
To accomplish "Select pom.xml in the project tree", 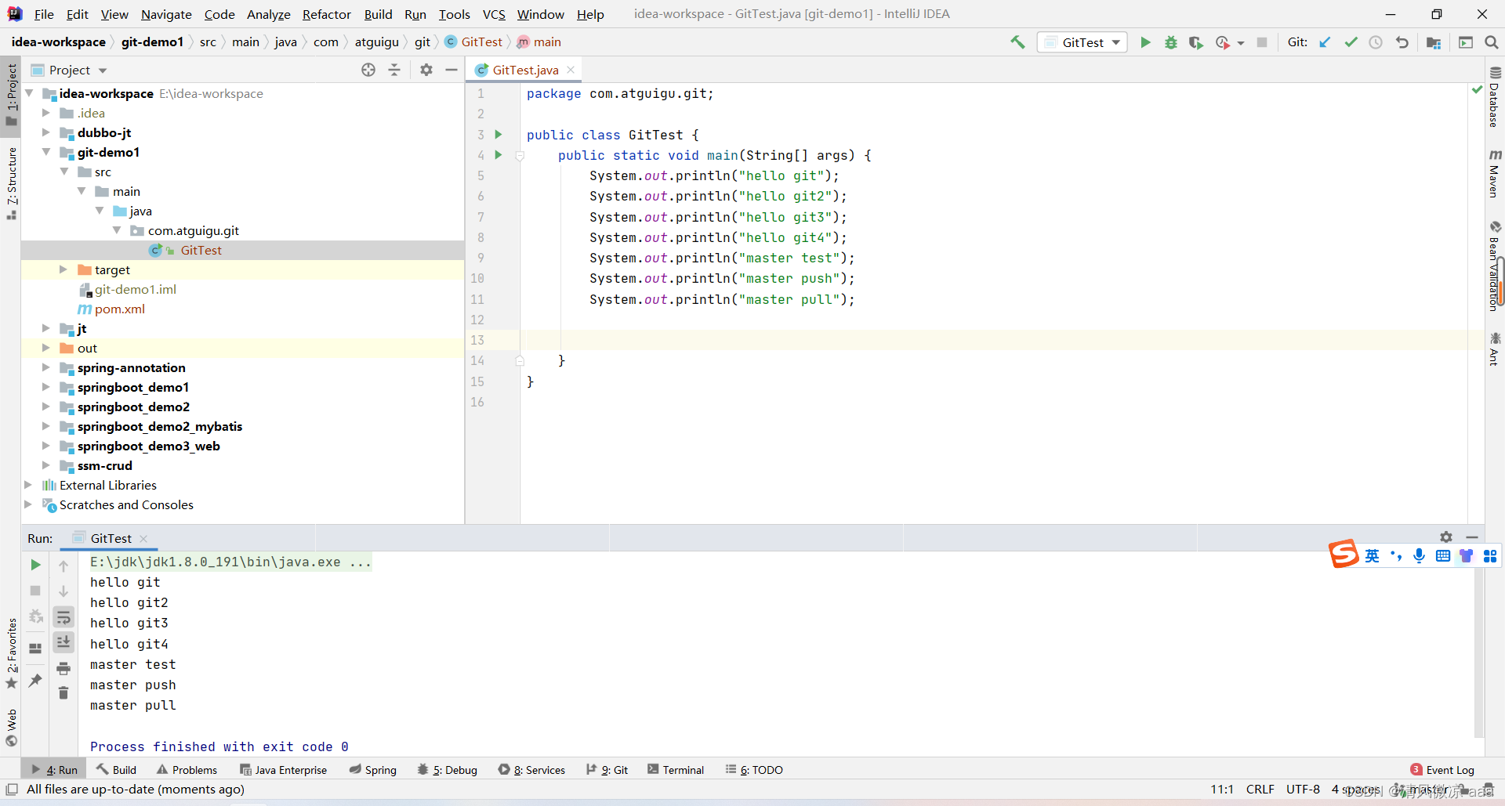I will [x=120, y=309].
